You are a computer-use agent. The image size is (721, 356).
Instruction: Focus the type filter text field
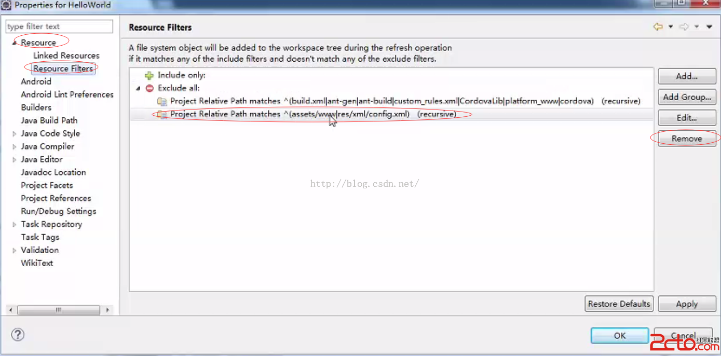59,26
